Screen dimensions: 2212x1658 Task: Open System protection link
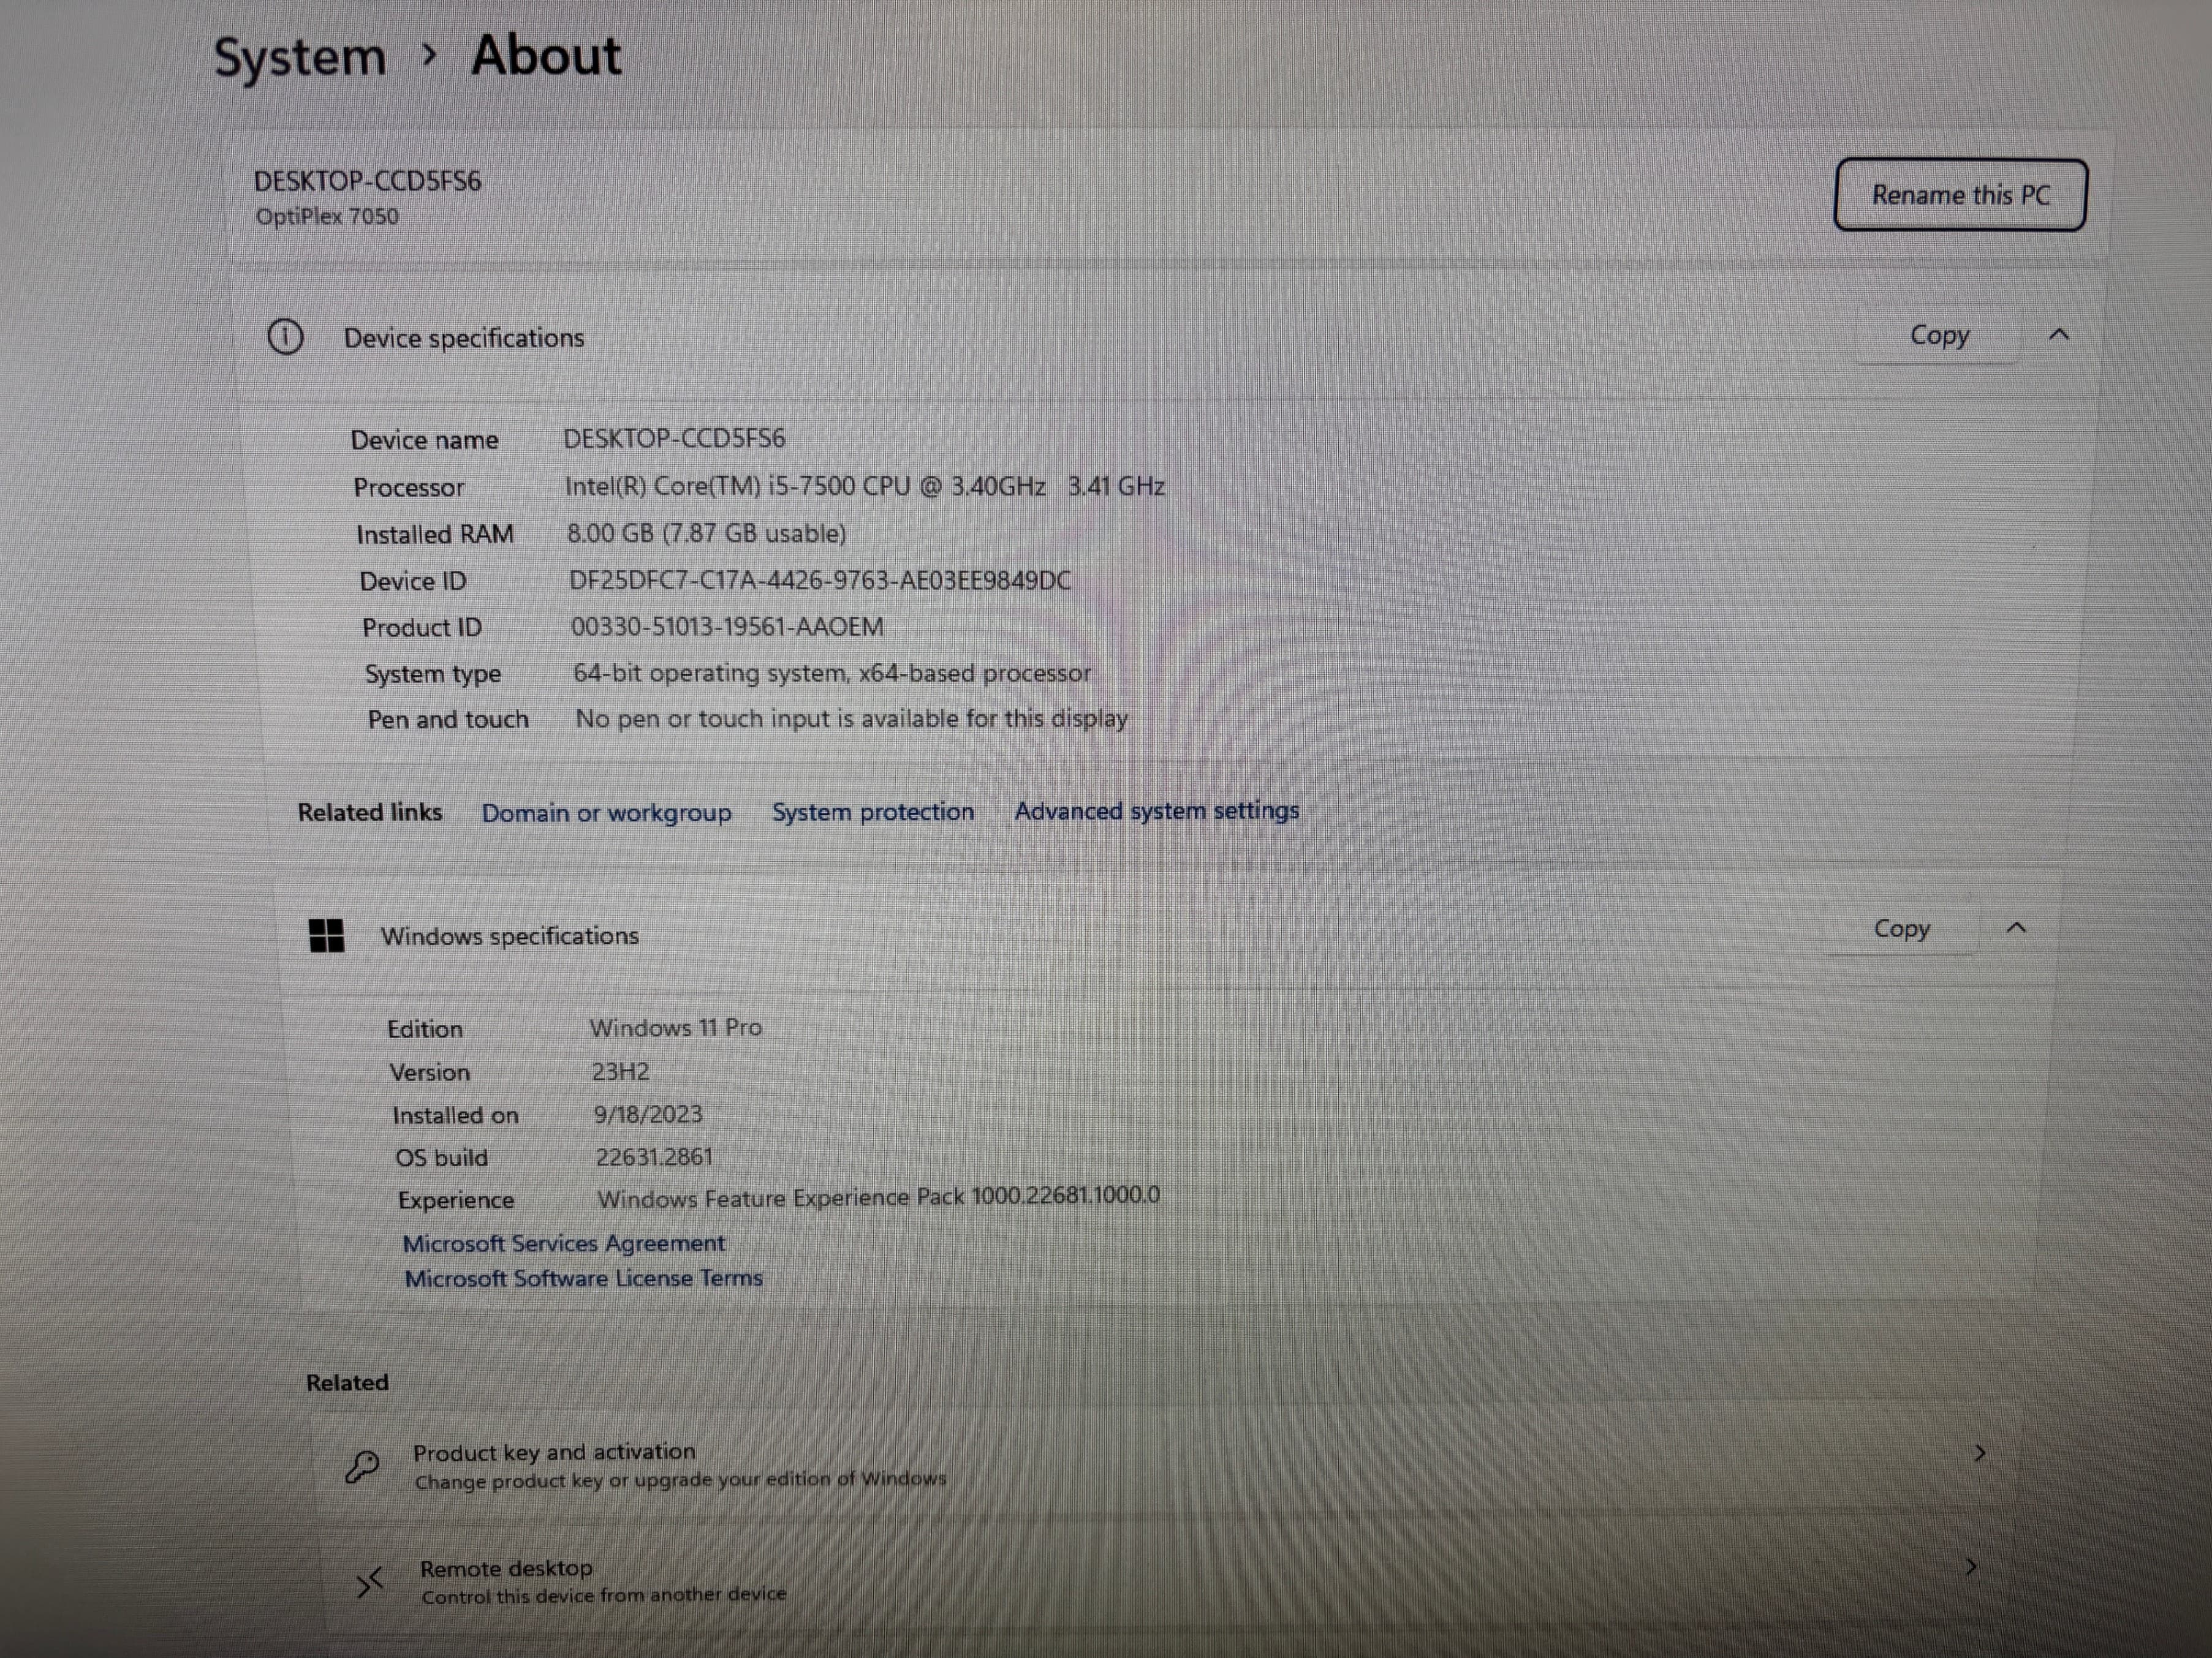(x=873, y=812)
